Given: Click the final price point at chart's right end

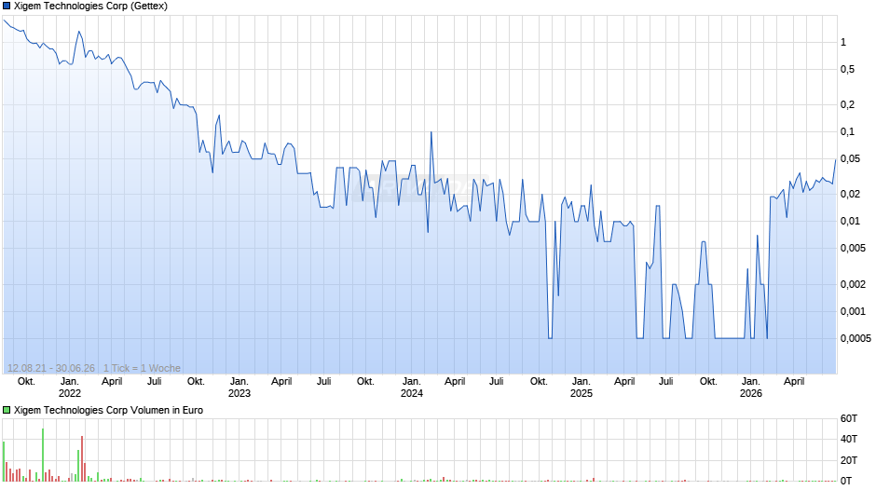Looking at the screenshot, I should pos(835,160).
